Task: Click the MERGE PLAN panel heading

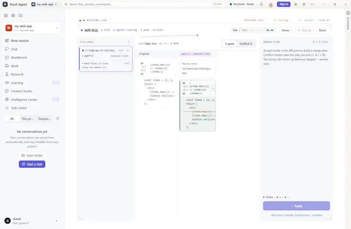Action: tap(271, 42)
